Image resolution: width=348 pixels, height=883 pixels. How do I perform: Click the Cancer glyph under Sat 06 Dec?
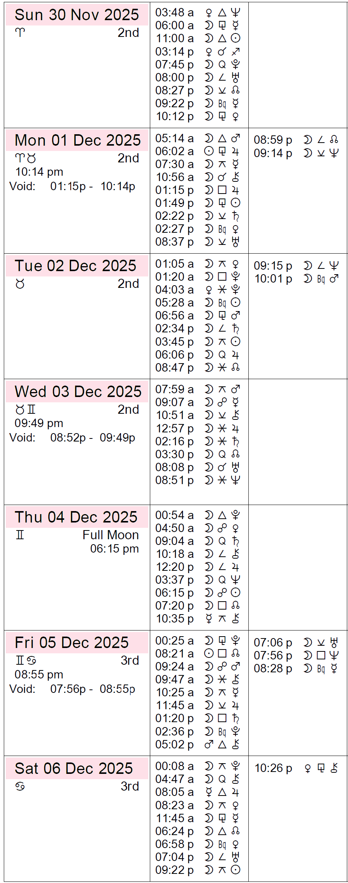(20, 786)
